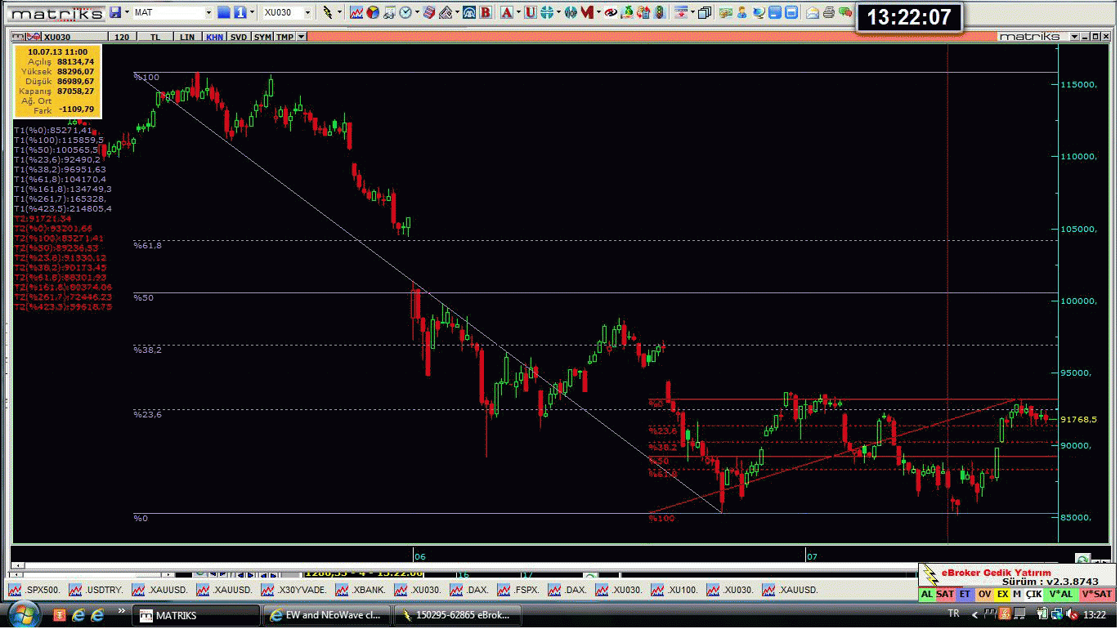Click the traffic light icon
This screenshot has width=1120, height=629.
tap(660, 12)
